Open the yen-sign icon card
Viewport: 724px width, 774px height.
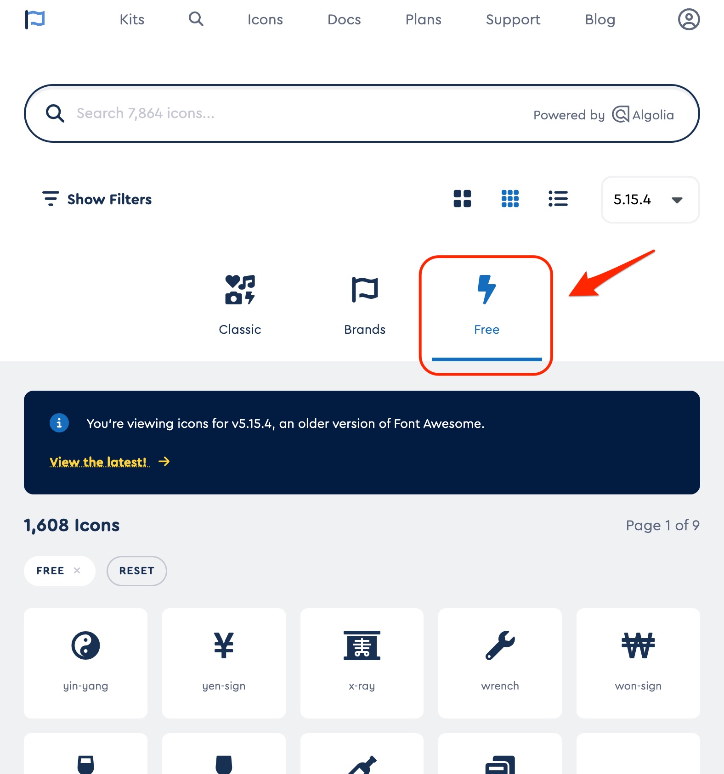tap(224, 663)
